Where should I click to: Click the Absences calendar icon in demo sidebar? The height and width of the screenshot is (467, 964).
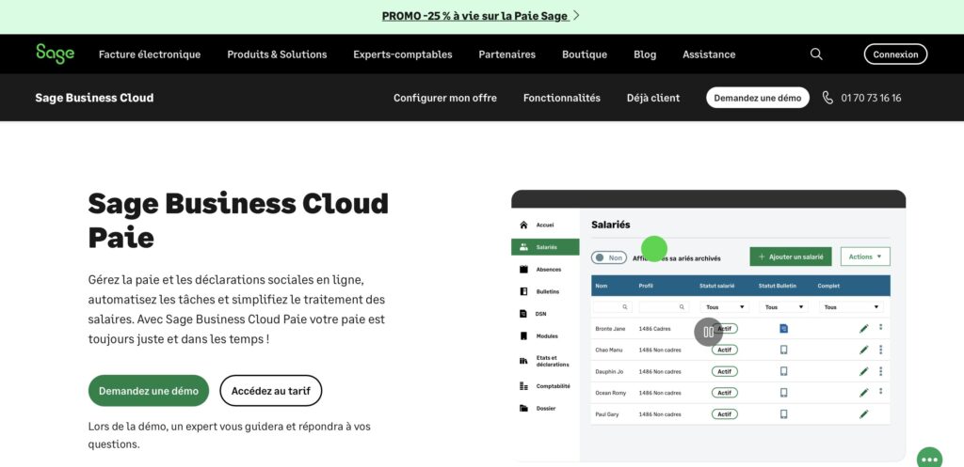coord(523,270)
